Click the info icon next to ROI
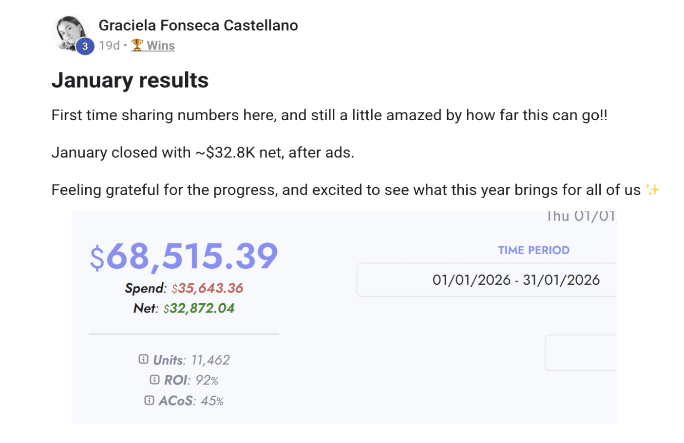The width and height of the screenshot is (684, 443). click(154, 380)
